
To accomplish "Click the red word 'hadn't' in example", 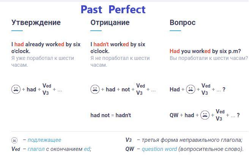I will click(101, 44).
